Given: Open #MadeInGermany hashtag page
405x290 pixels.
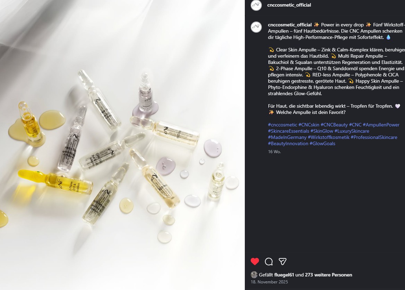Looking at the screenshot, I should [287, 137].
